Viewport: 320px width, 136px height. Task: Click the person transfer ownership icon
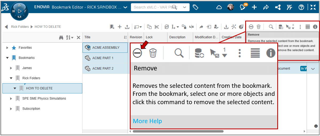216,27
